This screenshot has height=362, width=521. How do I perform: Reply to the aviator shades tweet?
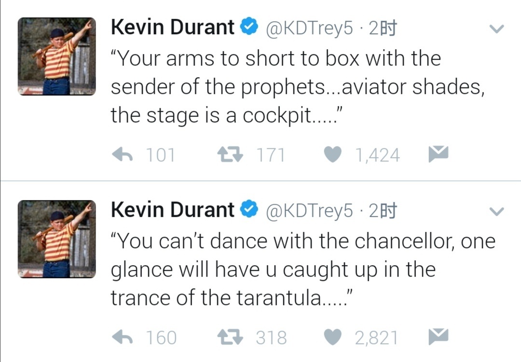123,155
